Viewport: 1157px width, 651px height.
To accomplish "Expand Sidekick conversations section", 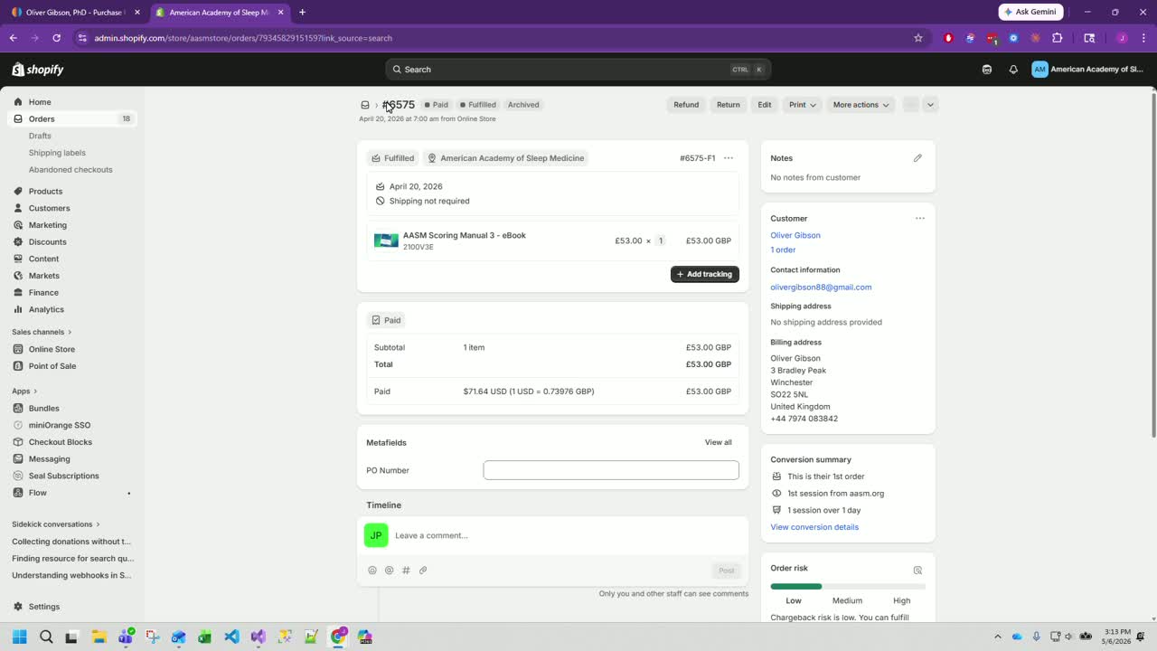I will (x=56, y=524).
